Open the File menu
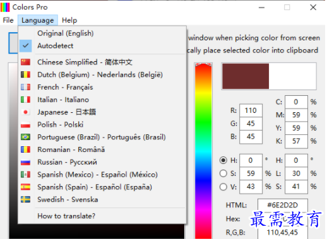Viewport: 327px width, 239px height. click(8, 20)
